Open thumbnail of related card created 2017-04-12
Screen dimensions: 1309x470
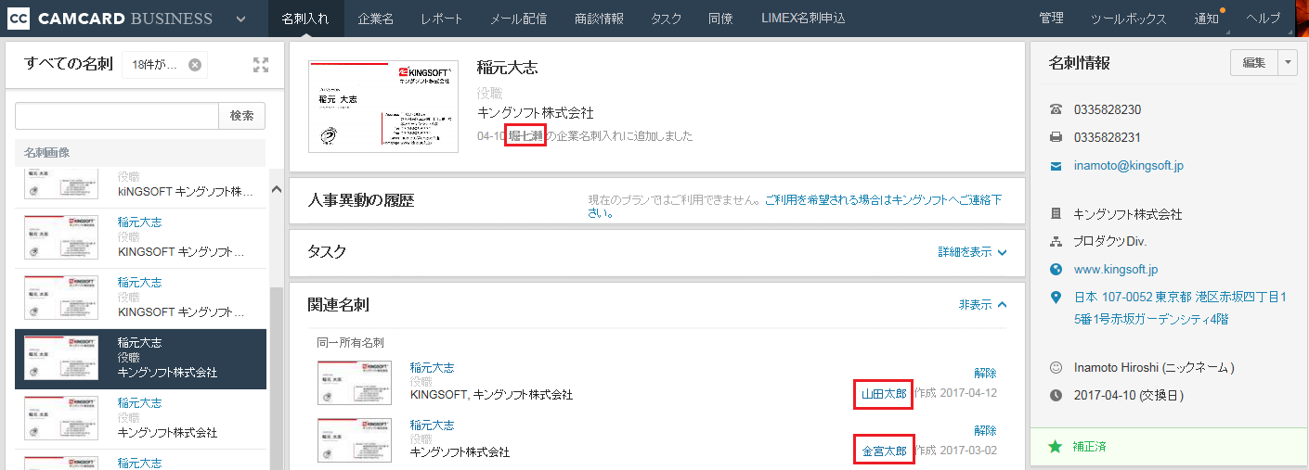(356, 383)
